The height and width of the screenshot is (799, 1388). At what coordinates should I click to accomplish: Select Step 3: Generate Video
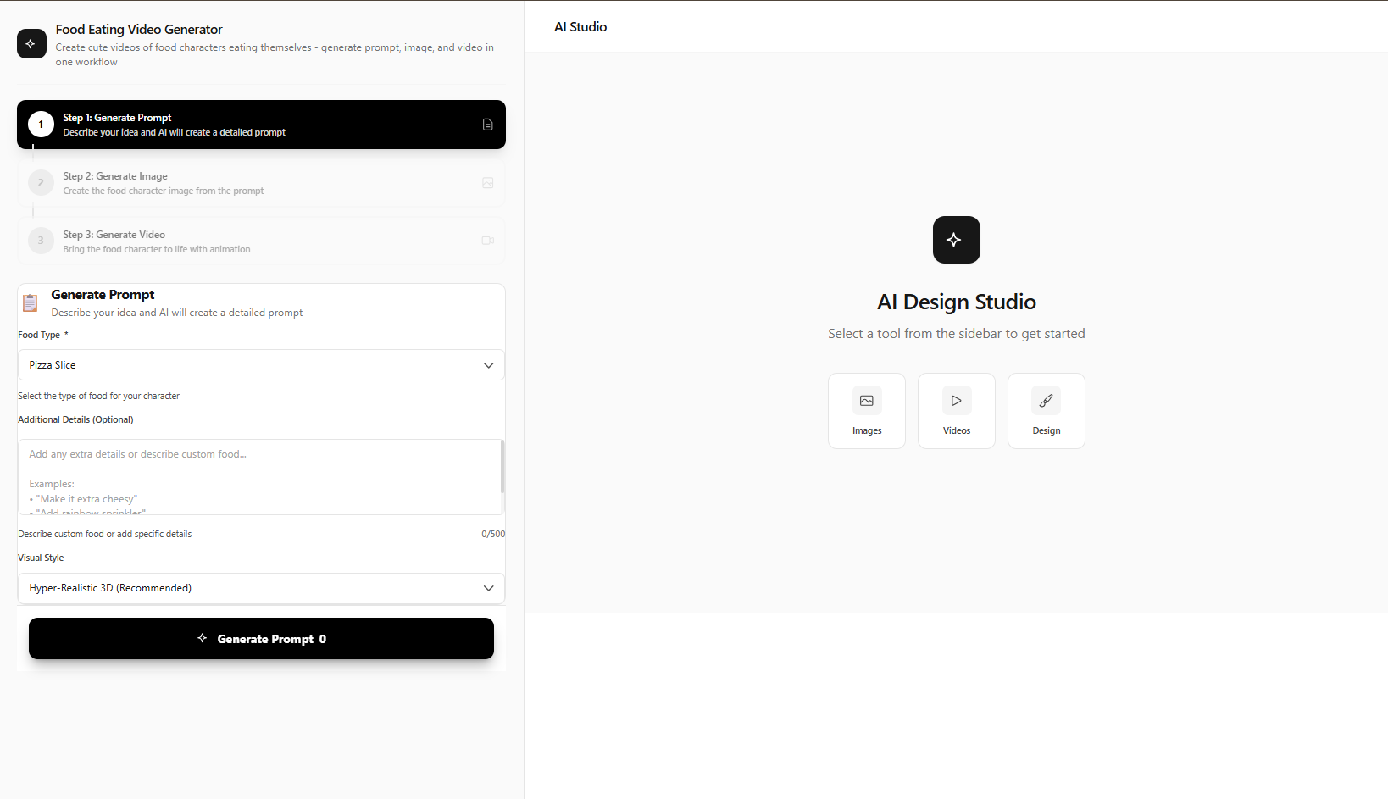(261, 241)
